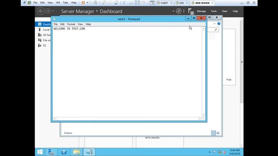Click Hide link in Server Manager dashboard
The image size is (278, 156).
pyautogui.click(x=229, y=80)
